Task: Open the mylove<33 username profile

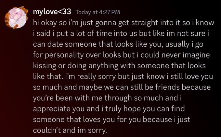Action: [52, 12]
